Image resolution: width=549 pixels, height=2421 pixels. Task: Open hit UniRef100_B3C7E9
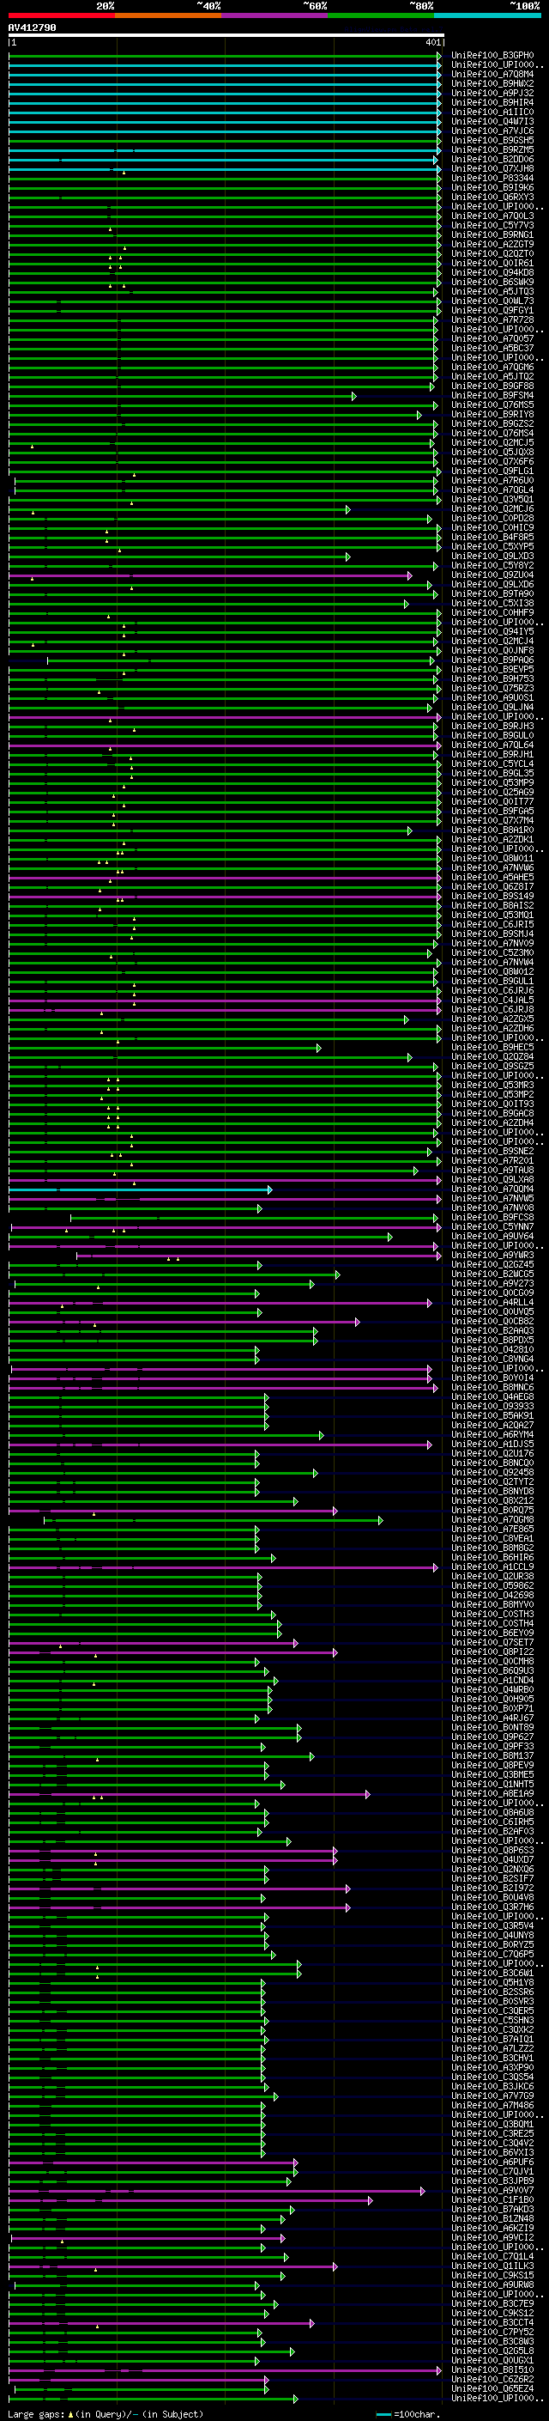pyautogui.click(x=492, y=2303)
